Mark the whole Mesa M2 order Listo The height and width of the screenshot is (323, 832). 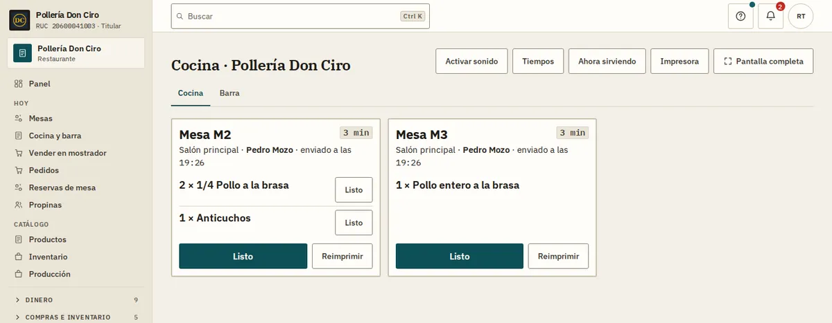[x=243, y=256]
